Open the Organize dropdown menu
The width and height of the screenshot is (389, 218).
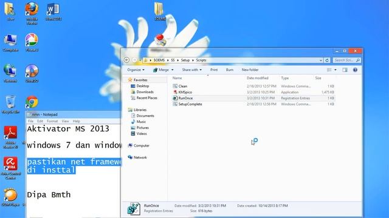pos(136,70)
